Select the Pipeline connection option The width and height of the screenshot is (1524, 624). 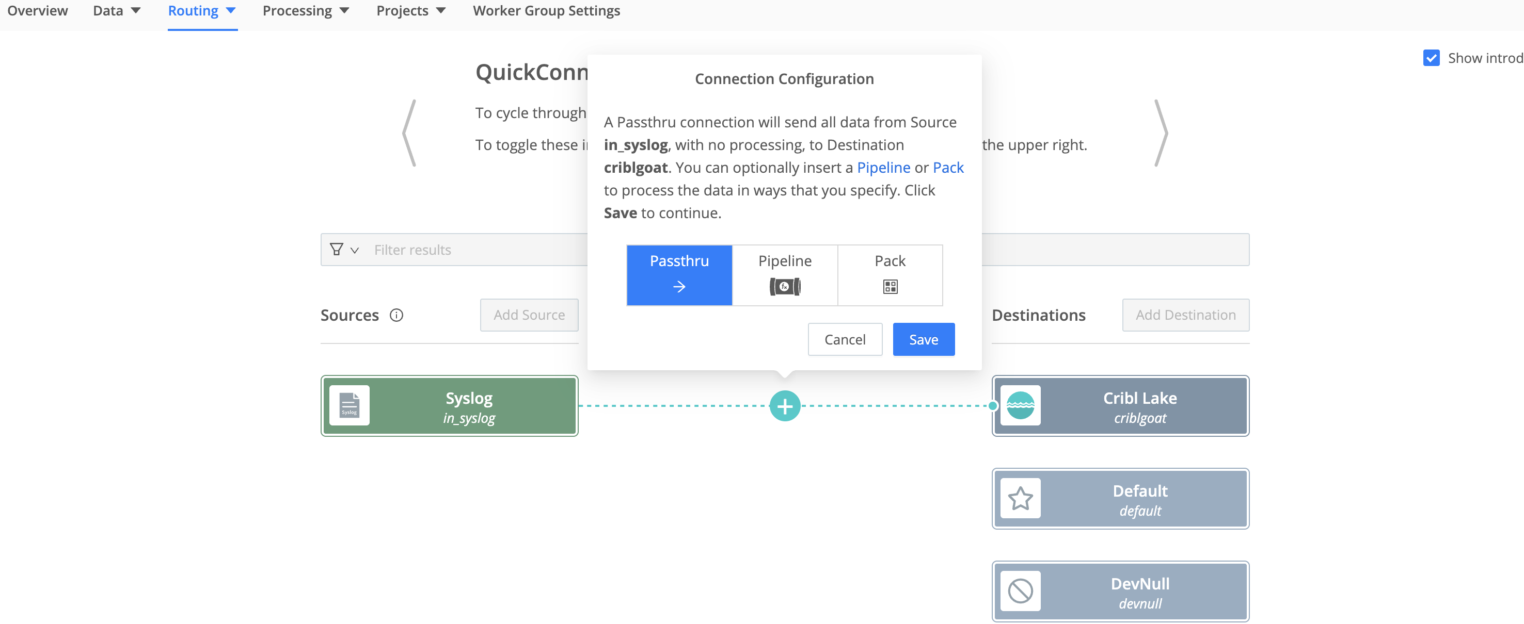pos(785,260)
